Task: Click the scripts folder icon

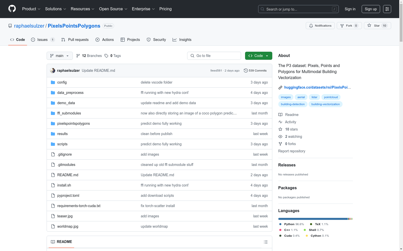Action: point(53,144)
